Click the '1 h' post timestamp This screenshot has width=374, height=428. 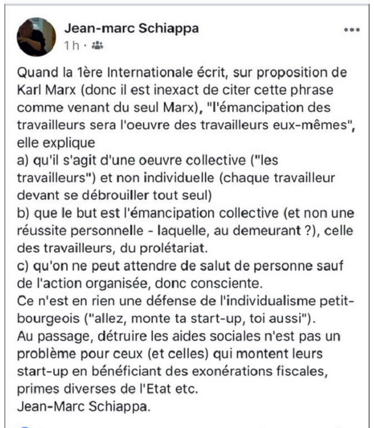point(72,46)
